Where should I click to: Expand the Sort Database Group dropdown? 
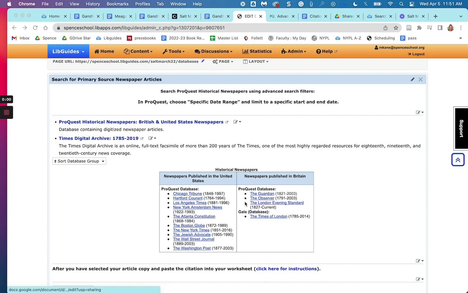coord(79,161)
